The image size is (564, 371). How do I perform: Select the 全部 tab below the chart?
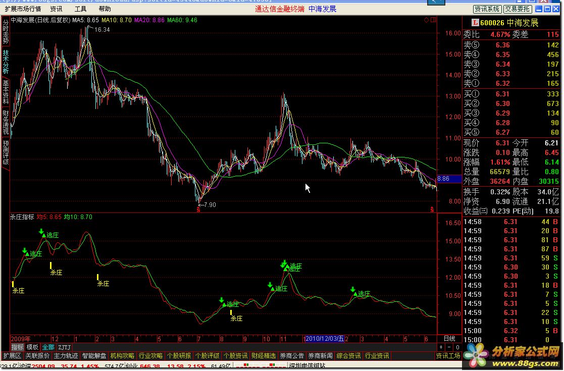click(48, 347)
